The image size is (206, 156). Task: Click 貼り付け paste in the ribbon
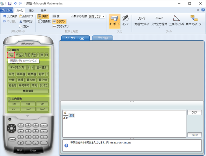point(26,16)
